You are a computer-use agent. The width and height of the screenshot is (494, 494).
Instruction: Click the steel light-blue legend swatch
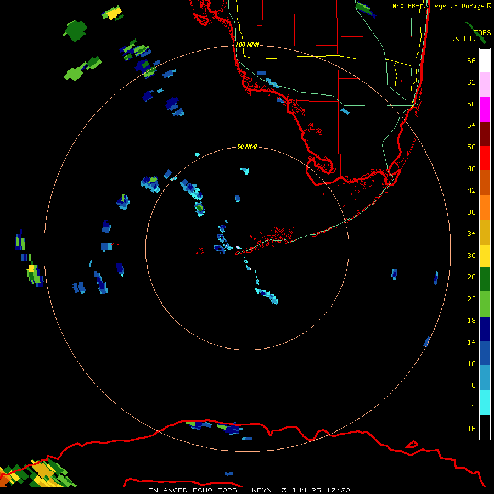(485, 378)
